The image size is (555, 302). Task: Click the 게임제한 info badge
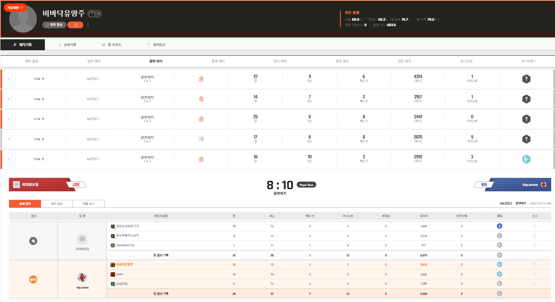point(15,8)
